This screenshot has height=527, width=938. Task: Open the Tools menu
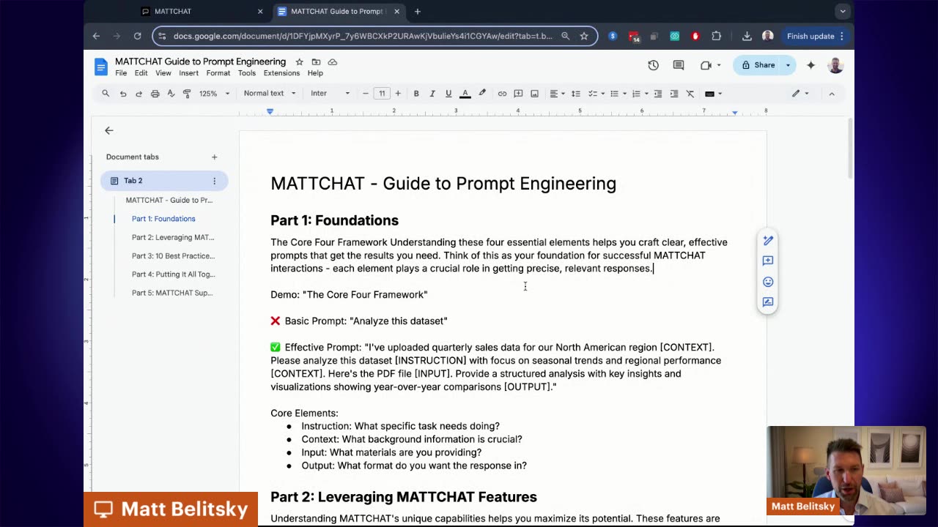[x=247, y=73]
